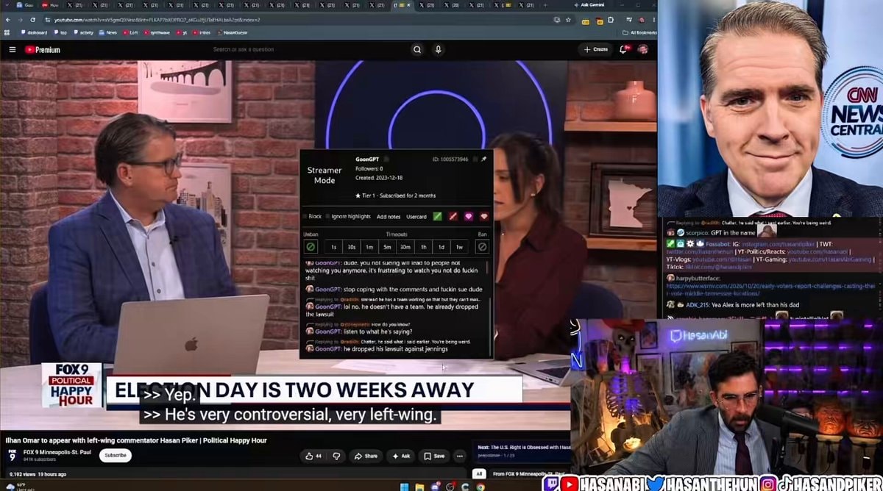Select the All filter chip below playlist
Viewport: 883px width, 491px height.
coord(479,474)
